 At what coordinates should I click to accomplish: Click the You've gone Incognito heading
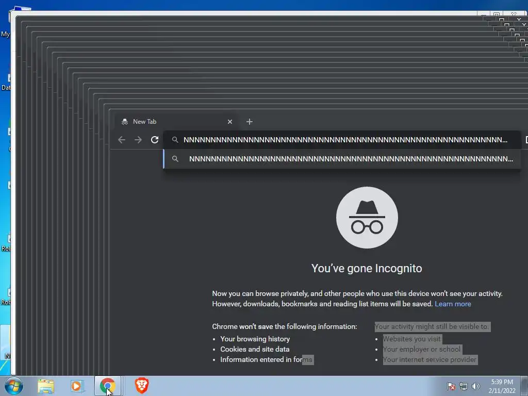pos(367,268)
